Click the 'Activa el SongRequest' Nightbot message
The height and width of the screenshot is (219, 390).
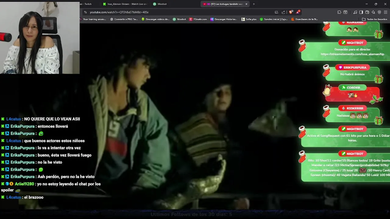(x=348, y=138)
